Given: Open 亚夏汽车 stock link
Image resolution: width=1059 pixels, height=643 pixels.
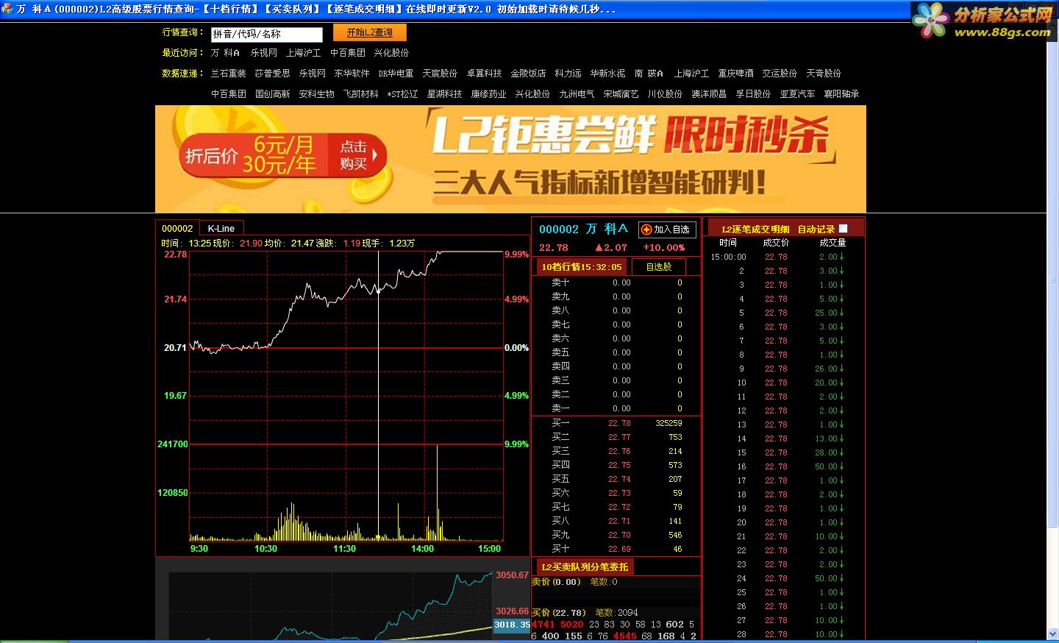Looking at the screenshot, I should 797,94.
